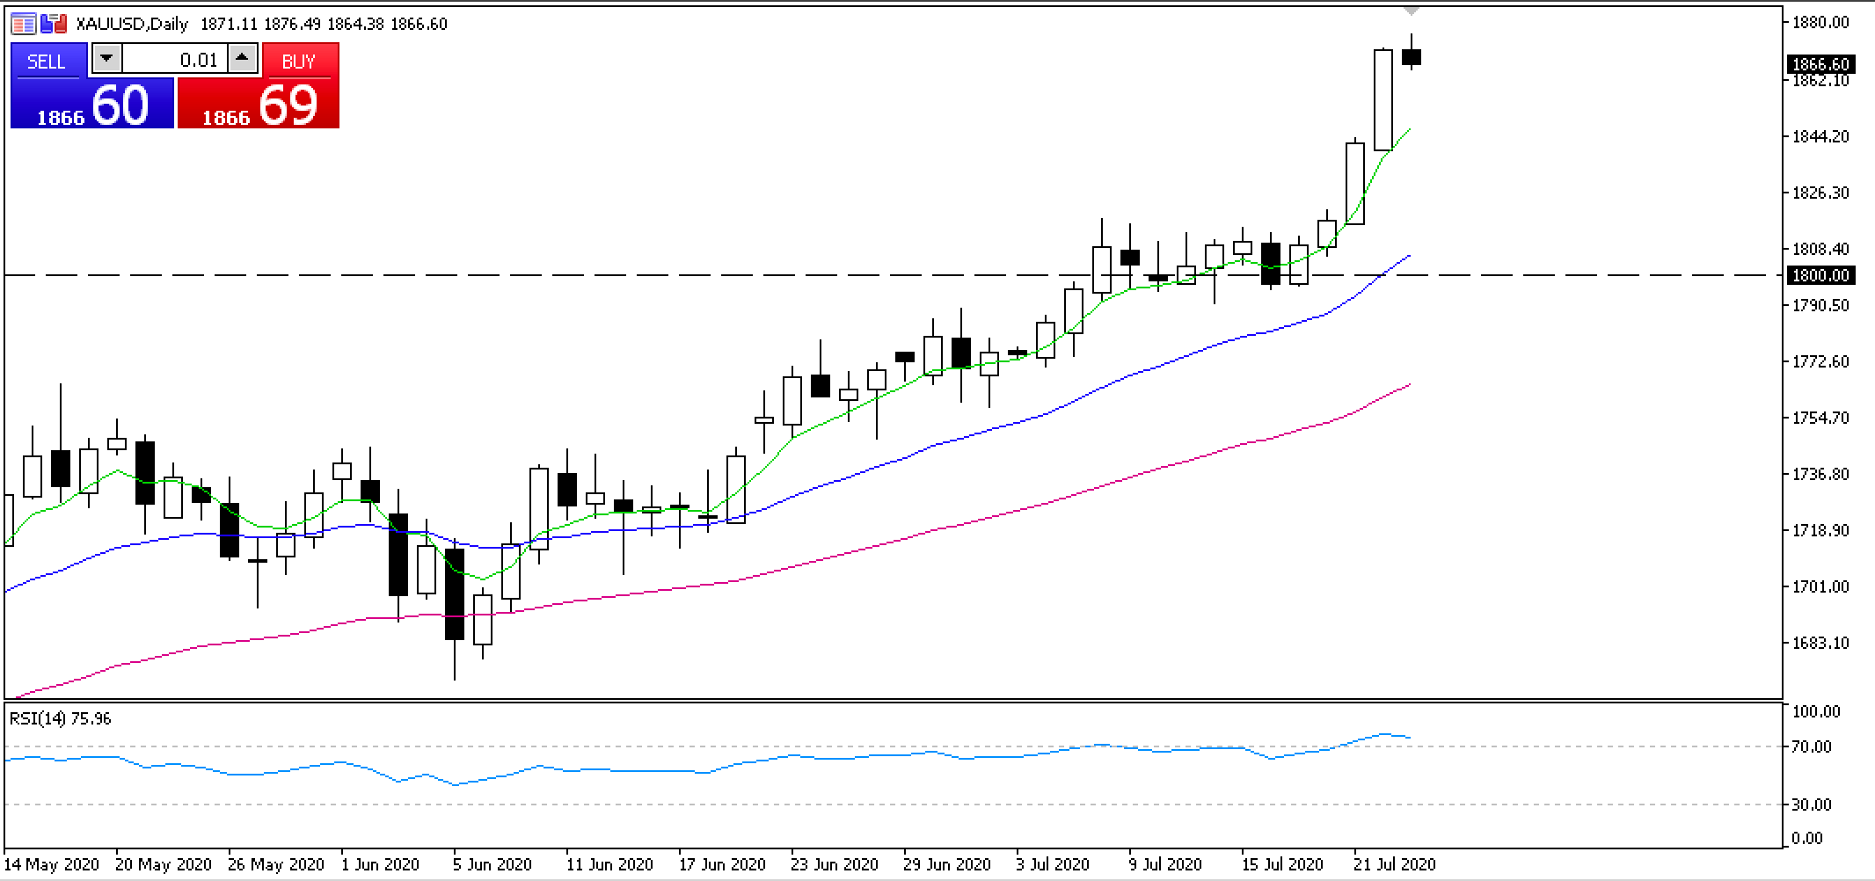This screenshot has width=1875, height=881.
Task: Click the 20 May 2020 date label
Action: click(164, 864)
